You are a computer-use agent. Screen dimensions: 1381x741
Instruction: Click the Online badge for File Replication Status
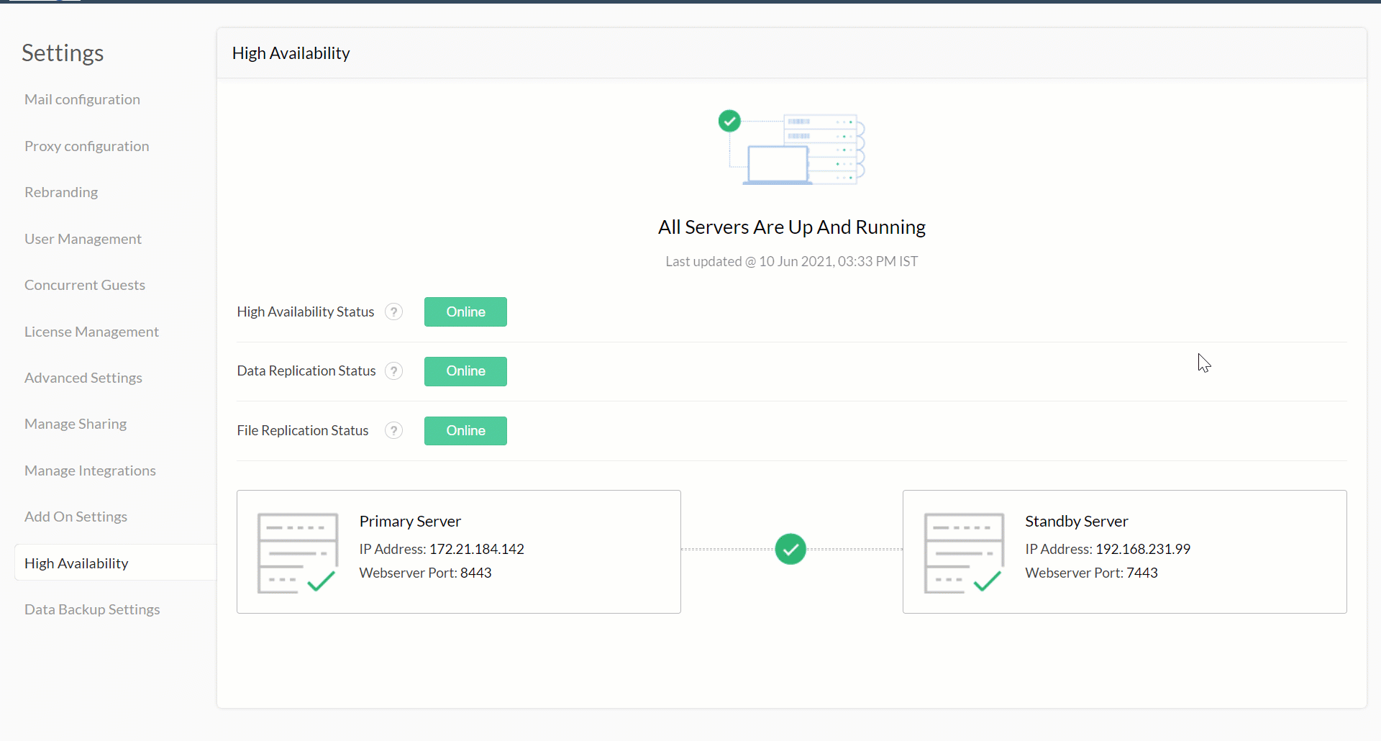pyautogui.click(x=465, y=430)
